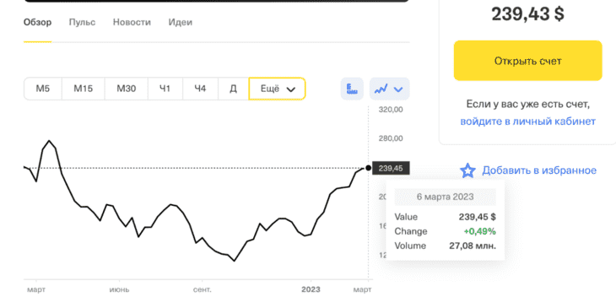The height and width of the screenshot is (308, 616).
Task: Click the 239,45 price label tag
Action: pyautogui.click(x=391, y=169)
